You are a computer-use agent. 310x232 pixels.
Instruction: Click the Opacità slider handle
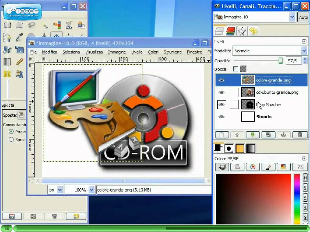click(280, 61)
